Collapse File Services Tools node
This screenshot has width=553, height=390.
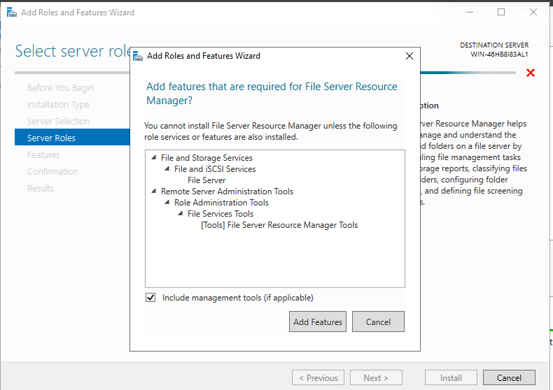click(x=181, y=213)
